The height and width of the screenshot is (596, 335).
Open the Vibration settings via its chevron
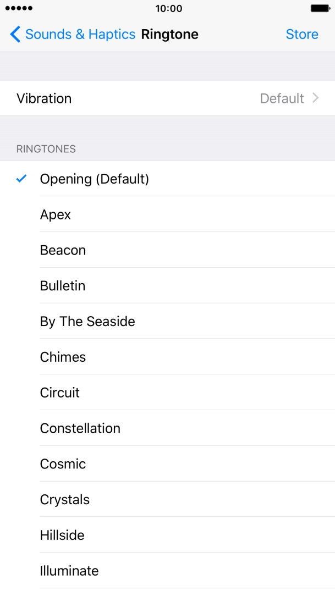click(x=316, y=98)
